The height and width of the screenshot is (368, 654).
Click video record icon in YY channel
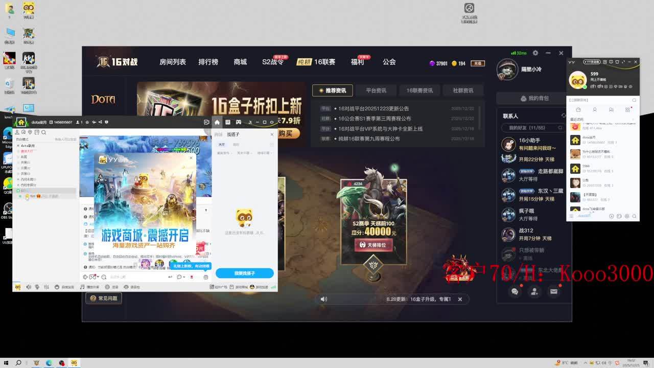pos(206,122)
